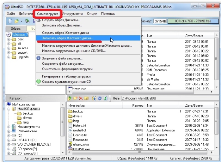Image resolution: width=221 pixels, height=162 pixels.
Task: Collapse the Мои ISO файлы node
Action: click(x=9, y=109)
